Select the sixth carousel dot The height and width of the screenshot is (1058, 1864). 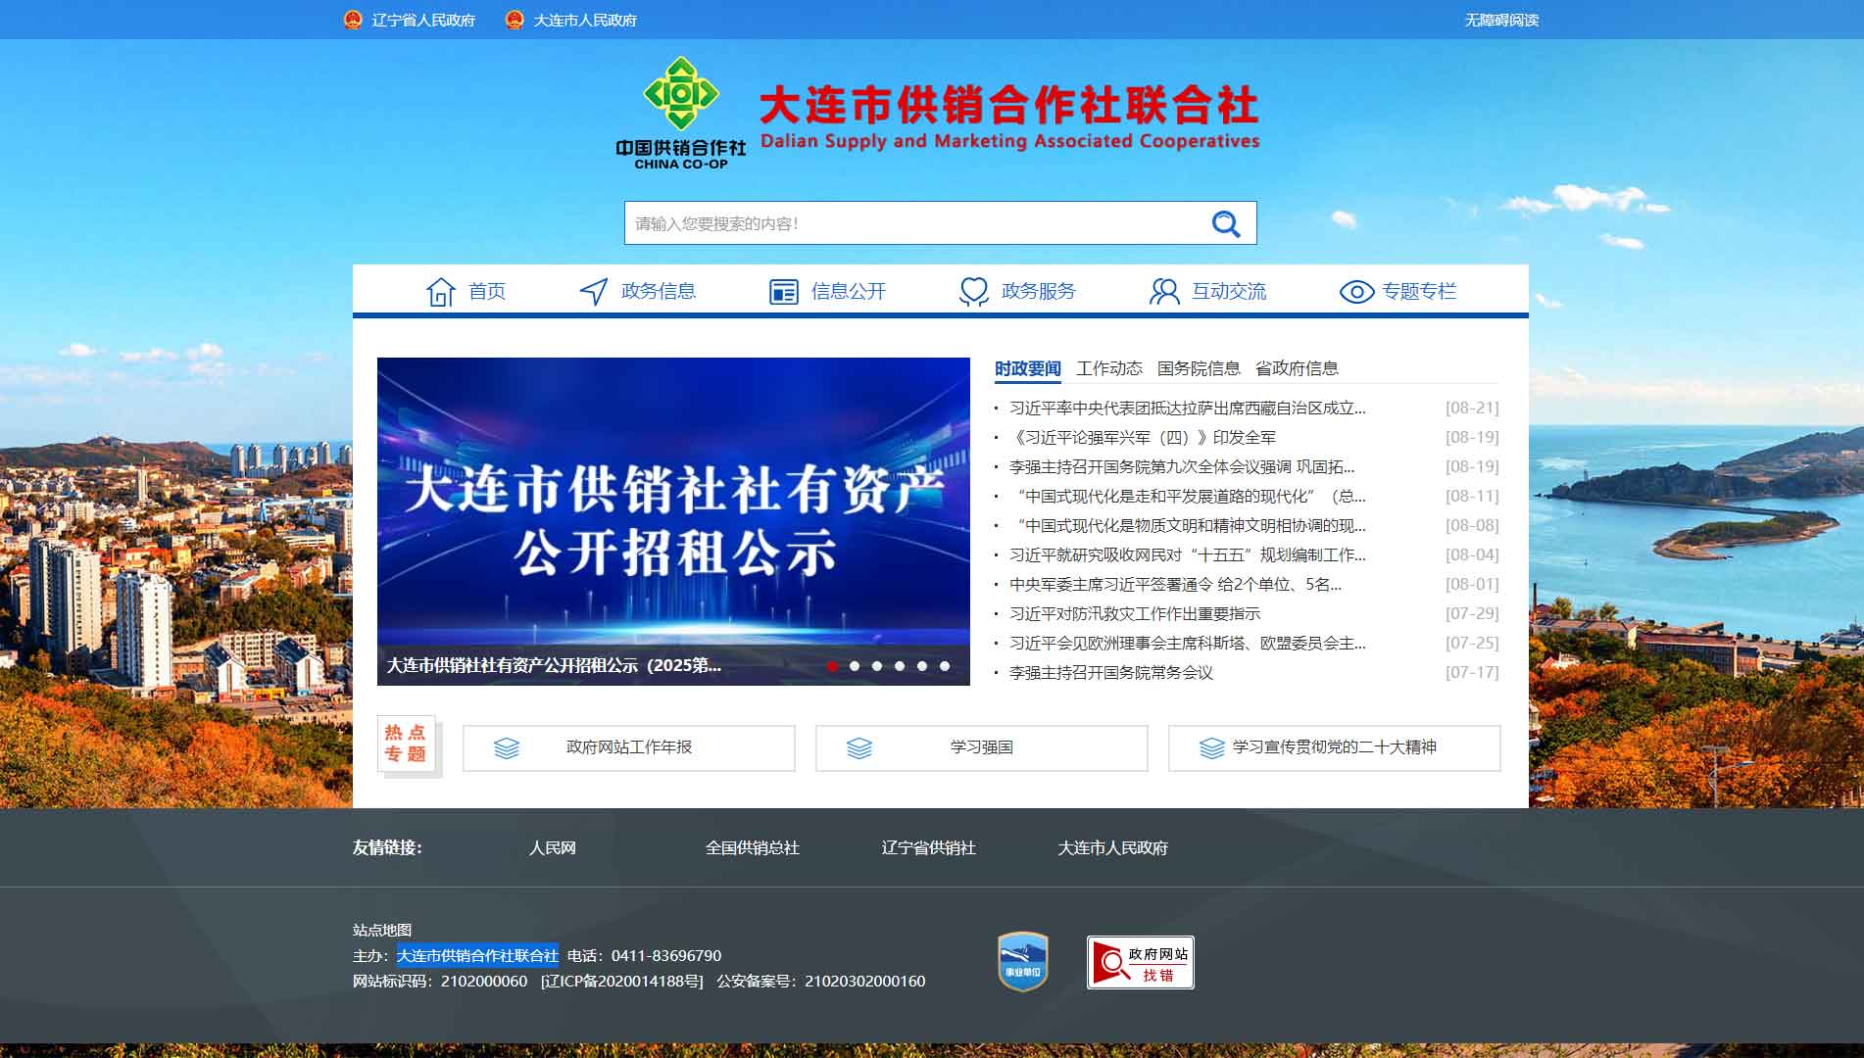[x=945, y=666]
